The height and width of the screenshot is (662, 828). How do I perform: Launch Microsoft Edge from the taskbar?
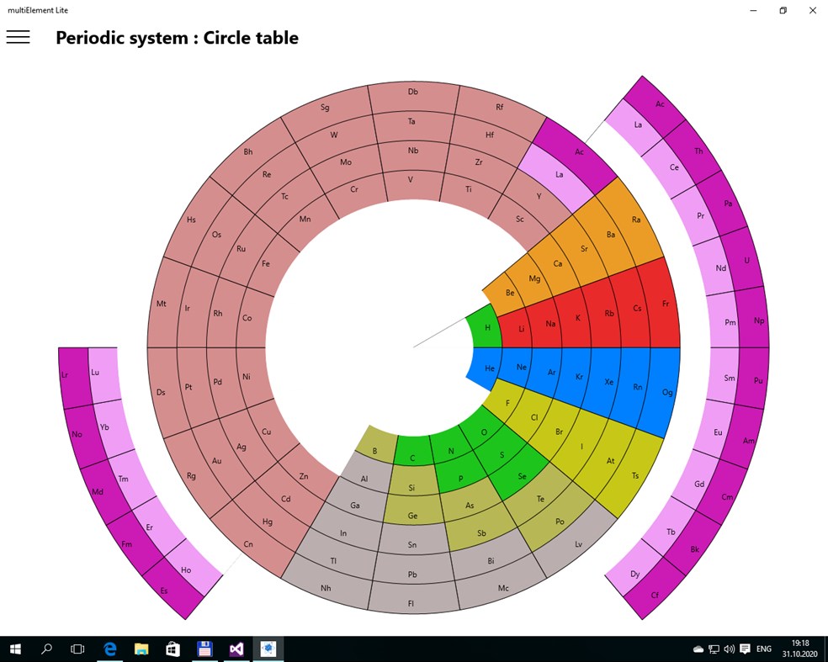109,649
